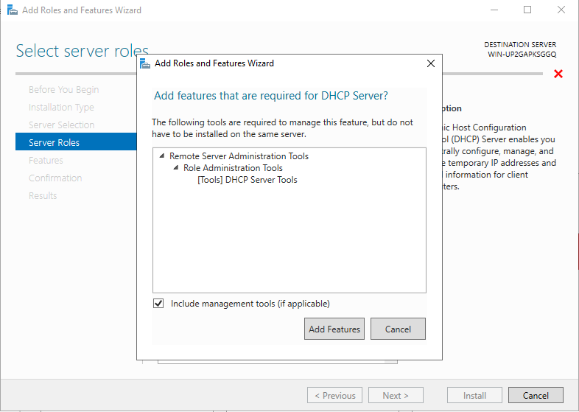Maximize the main wizard window
Viewport: 579px width, 412px height.
point(527,10)
